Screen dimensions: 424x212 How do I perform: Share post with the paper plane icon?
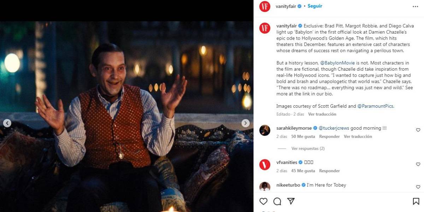[291, 201]
